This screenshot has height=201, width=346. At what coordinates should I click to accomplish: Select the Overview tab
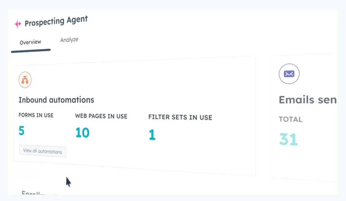tap(30, 42)
